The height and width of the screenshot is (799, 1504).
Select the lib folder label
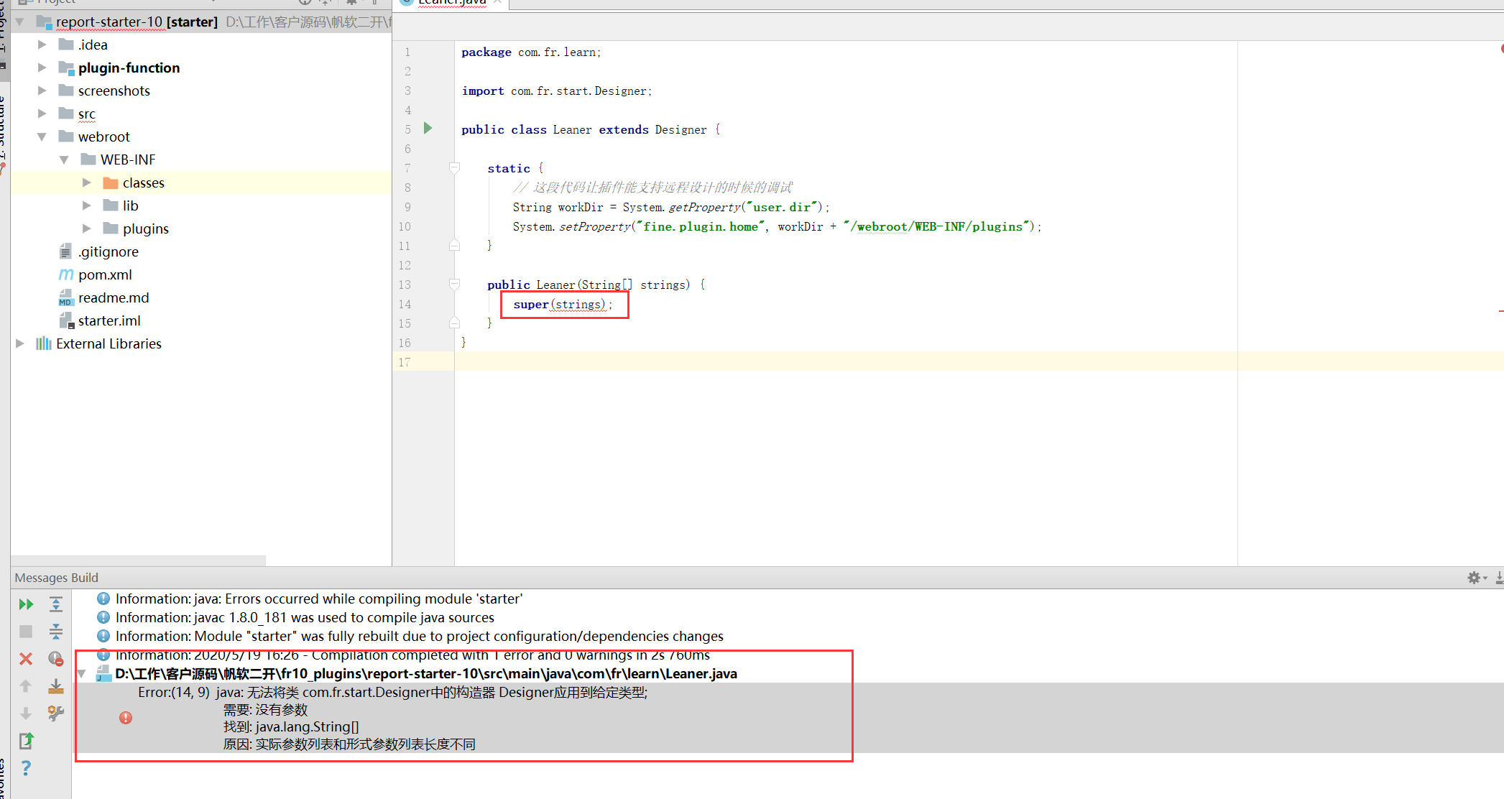130,205
